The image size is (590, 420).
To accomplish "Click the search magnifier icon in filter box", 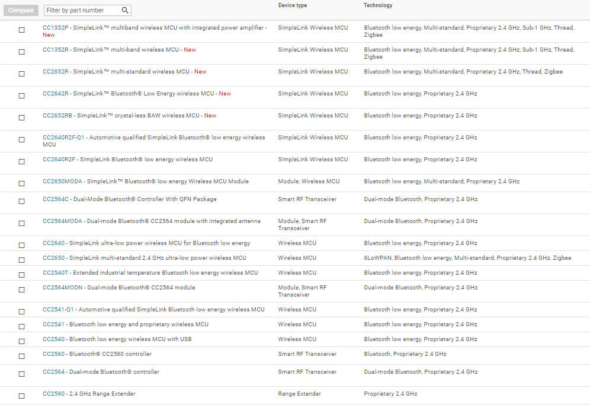I will pos(125,10).
